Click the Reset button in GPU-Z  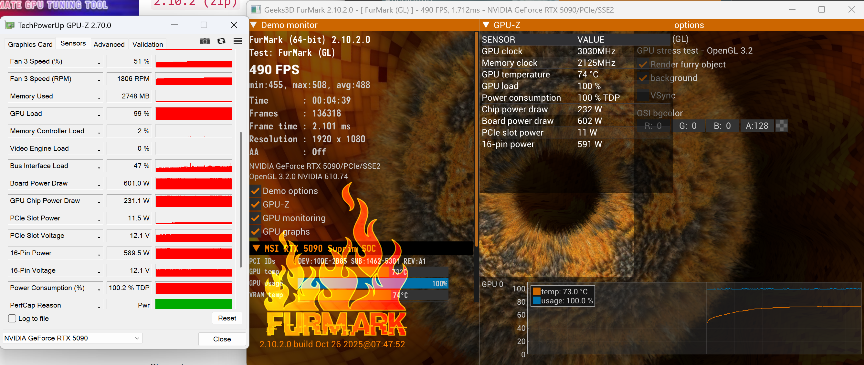click(x=227, y=318)
